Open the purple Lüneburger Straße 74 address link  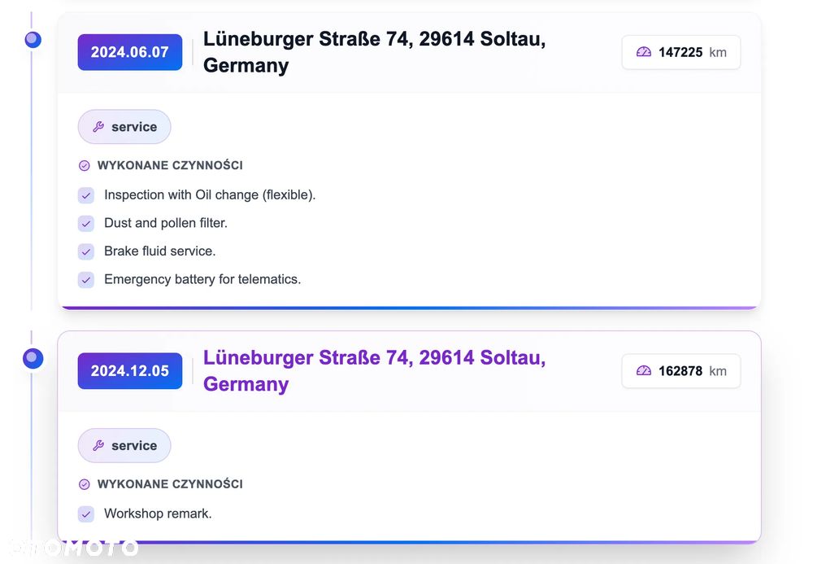click(374, 370)
